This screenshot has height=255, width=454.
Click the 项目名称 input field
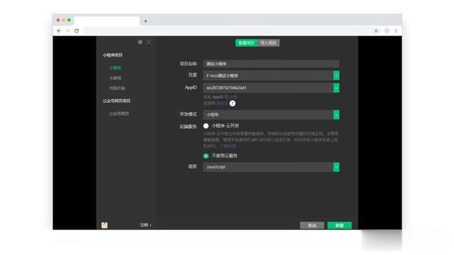271,64
